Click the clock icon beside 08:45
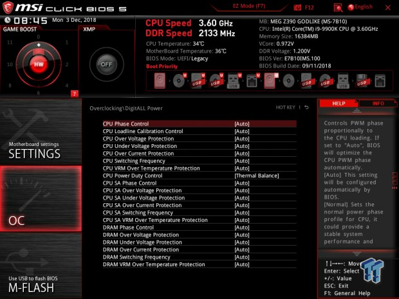The width and height of the screenshot is (399, 299). pyautogui.click(x=7, y=20)
